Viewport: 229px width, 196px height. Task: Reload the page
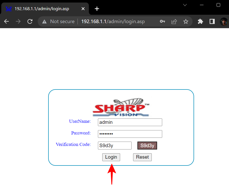(30, 22)
